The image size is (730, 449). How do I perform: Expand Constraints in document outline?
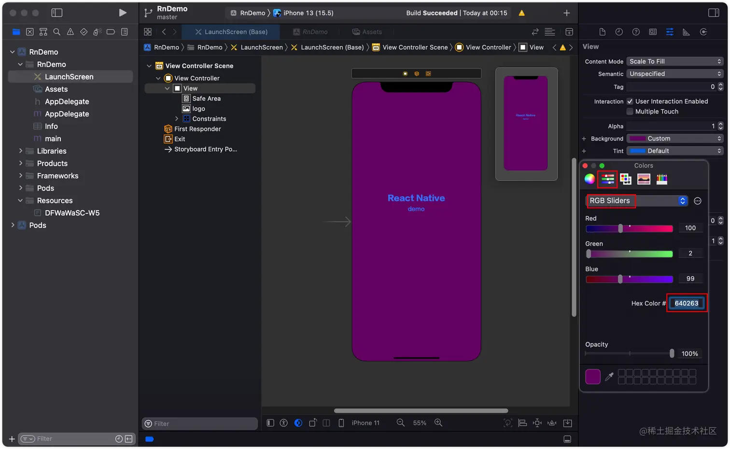[177, 119]
